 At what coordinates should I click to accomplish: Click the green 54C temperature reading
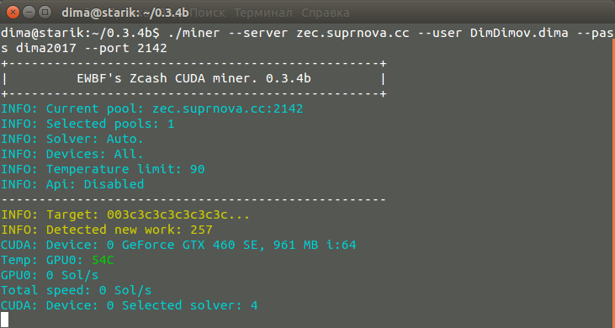tap(103, 260)
